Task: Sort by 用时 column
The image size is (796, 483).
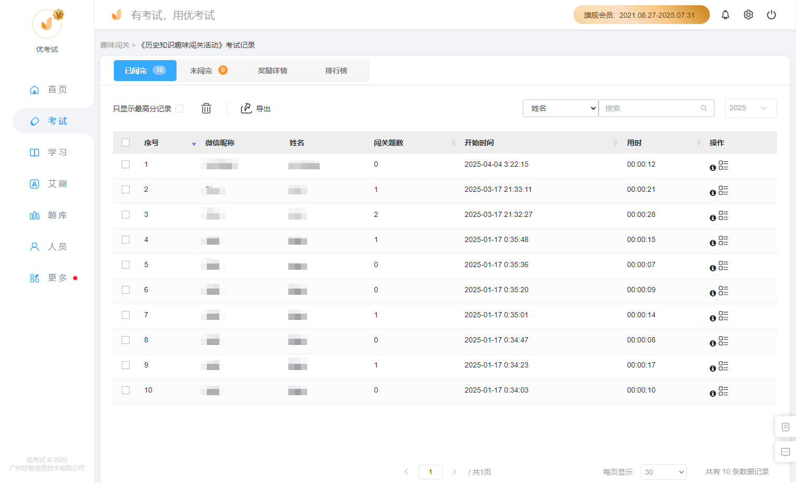Action: tap(698, 143)
